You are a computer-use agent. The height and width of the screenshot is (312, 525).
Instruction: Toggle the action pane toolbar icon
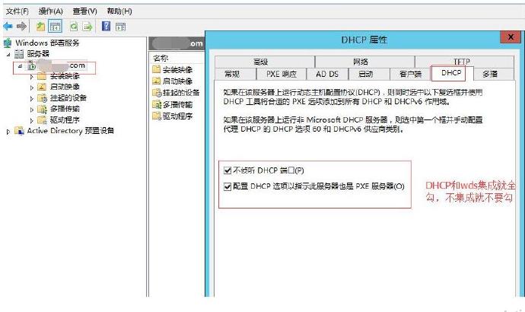[120, 27]
